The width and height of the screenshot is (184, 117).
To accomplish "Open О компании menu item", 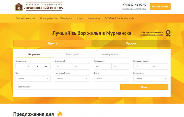I will (x=94, y=18).
